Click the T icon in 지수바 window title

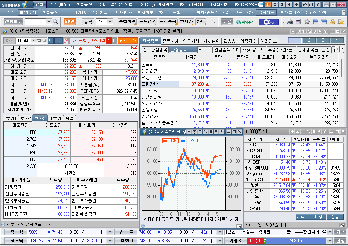pyautogui.click(x=303, y=131)
